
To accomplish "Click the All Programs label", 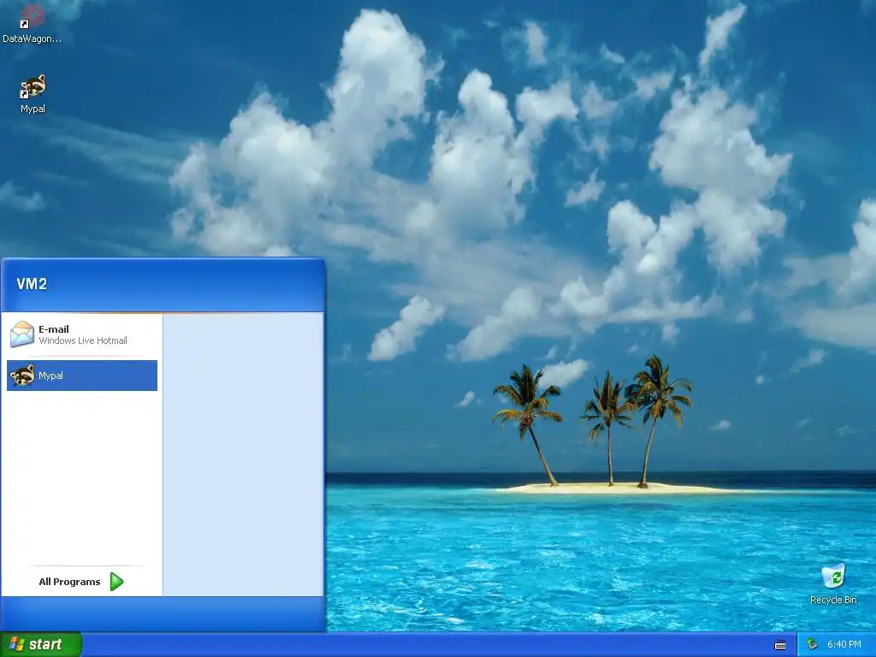I will coord(69,582).
